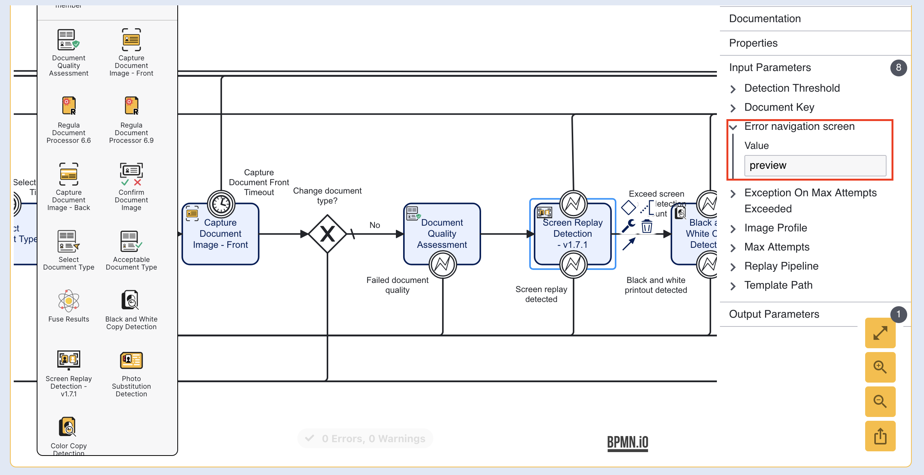This screenshot has height=475, width=924.
Task: Click the wrench change-type icon
Action: (628, 225)
